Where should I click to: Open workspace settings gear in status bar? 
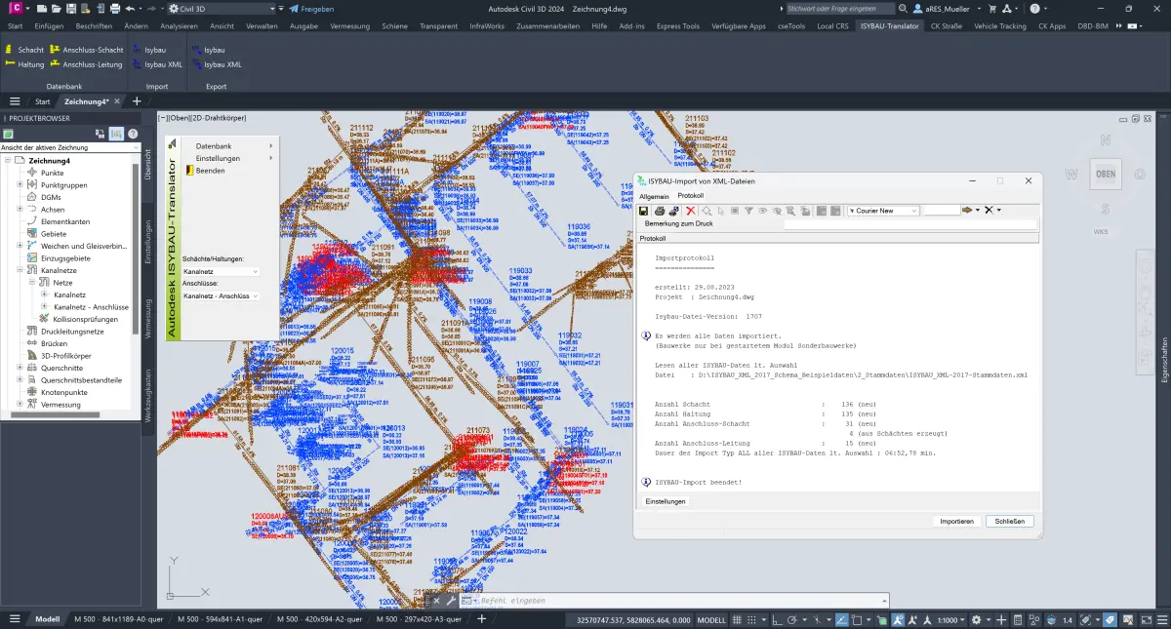(975, 620)
